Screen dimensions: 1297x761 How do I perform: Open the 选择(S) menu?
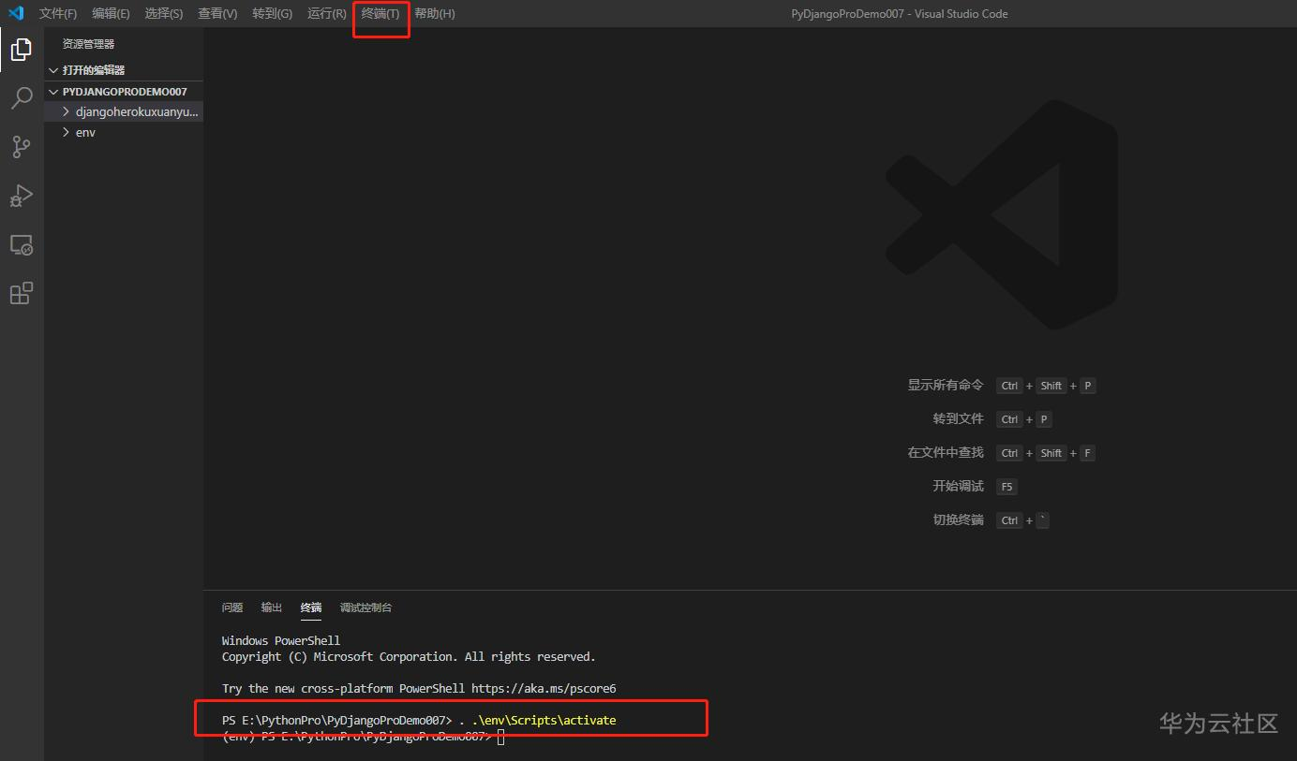click(x=164, y=14)
